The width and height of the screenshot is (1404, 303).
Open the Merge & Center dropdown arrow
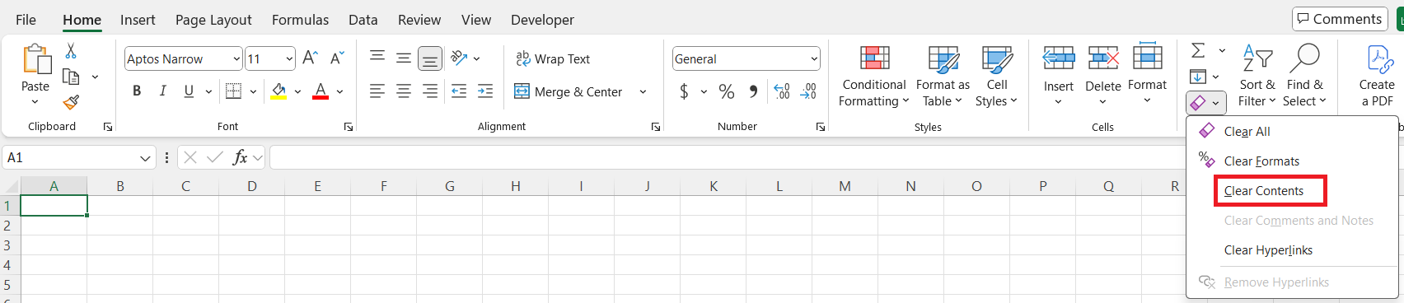643,91
